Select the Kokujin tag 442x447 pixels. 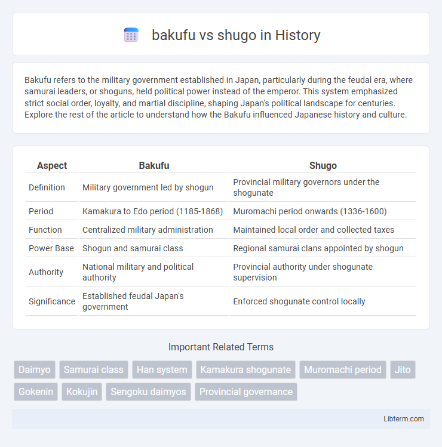pyautogui.click(x=82, y=391)
